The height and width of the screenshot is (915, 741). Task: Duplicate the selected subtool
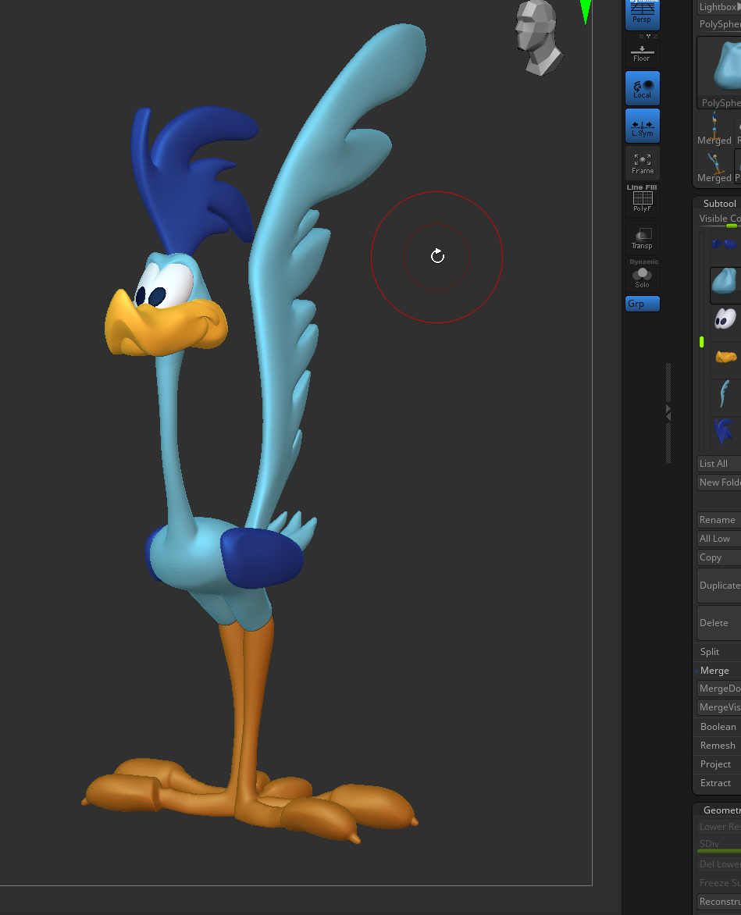719,586
